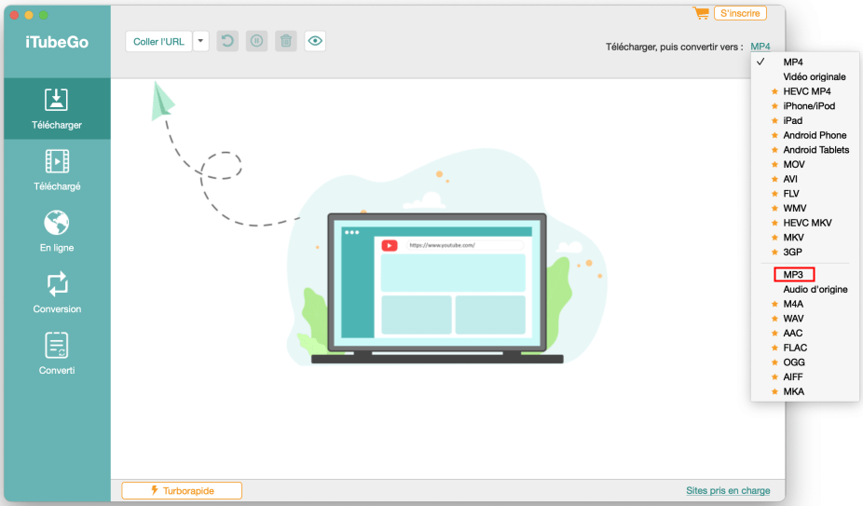The image size is (863, 506).
Task: Open the shopping cart icon
Action: (x=701, y=13)
